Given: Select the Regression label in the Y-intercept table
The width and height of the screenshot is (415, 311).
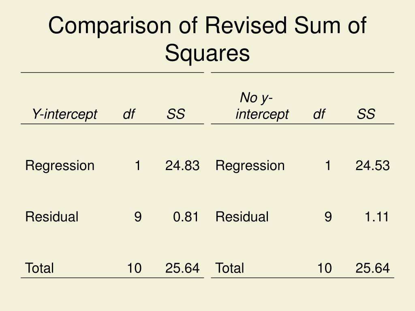Looking at the screenshot, I should click(60, 166).
